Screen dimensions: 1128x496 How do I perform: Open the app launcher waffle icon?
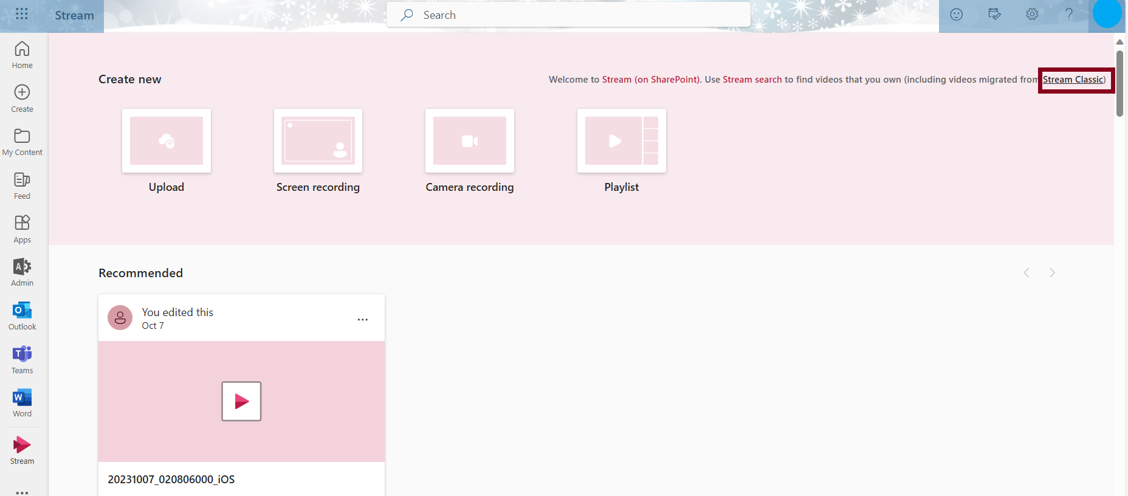[x=21, y=14]
